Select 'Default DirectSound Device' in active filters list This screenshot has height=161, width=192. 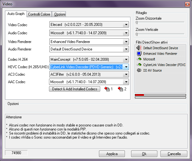click(x=160, y=48)
